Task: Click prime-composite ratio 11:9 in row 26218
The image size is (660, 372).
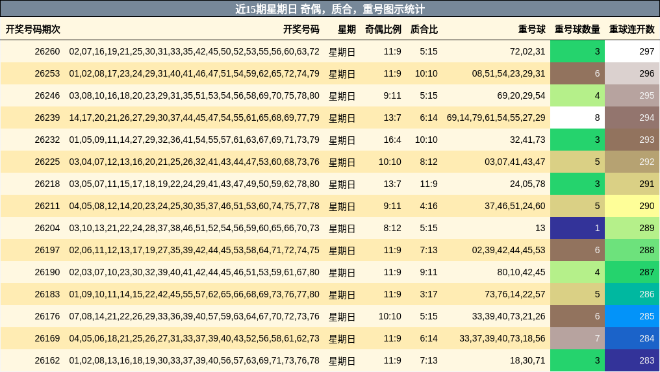Action: (429, 184)
